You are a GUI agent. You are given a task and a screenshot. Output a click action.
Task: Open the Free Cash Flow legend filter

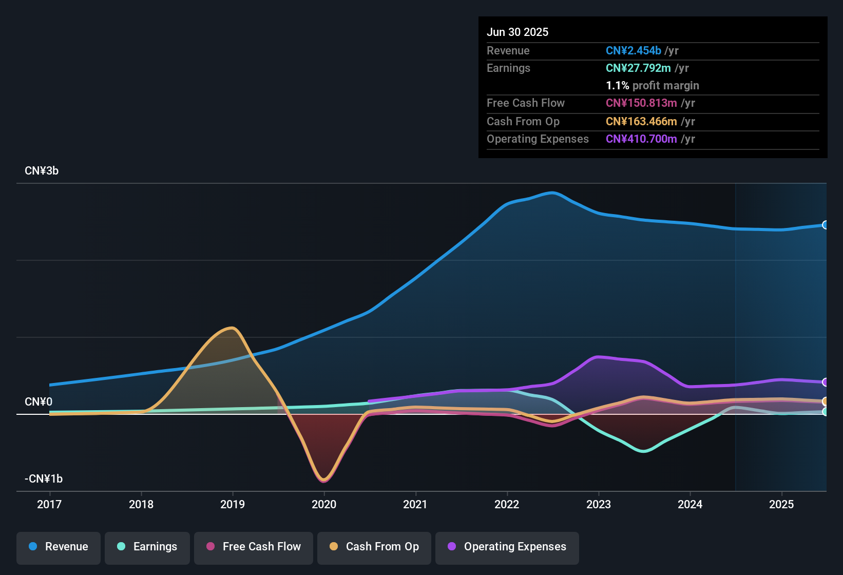tap(253, 547)
